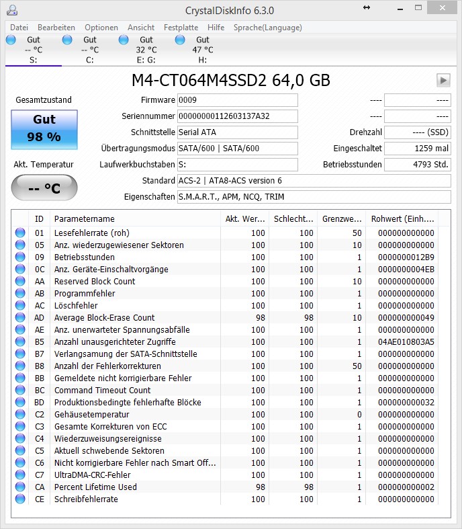Click the Übertragungsmodus field SATA/600
Viewport: 462px width, 529px height.
click(238, 149)
